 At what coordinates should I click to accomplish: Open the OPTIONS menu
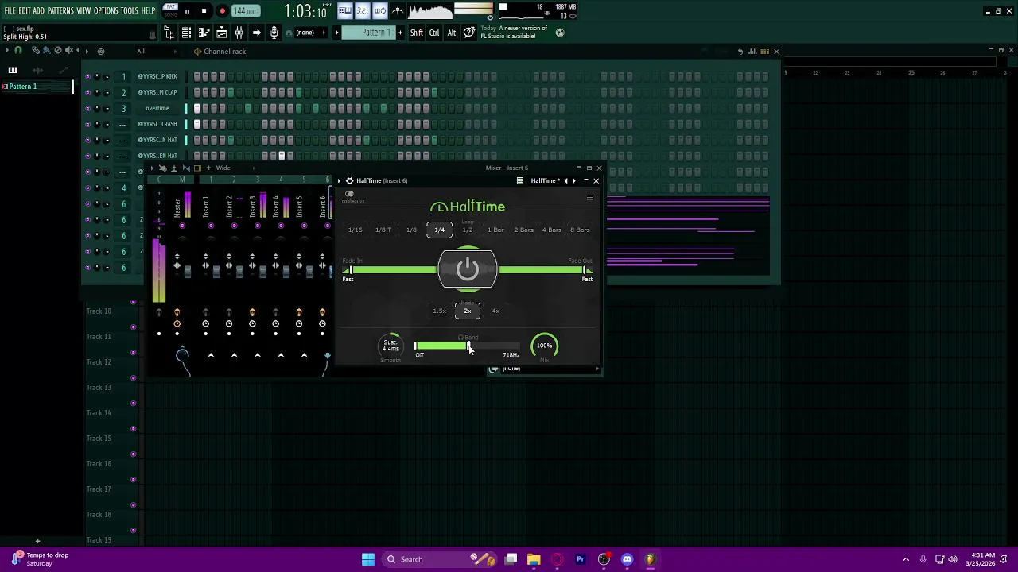pyautogui.click(x=106, y=11)
